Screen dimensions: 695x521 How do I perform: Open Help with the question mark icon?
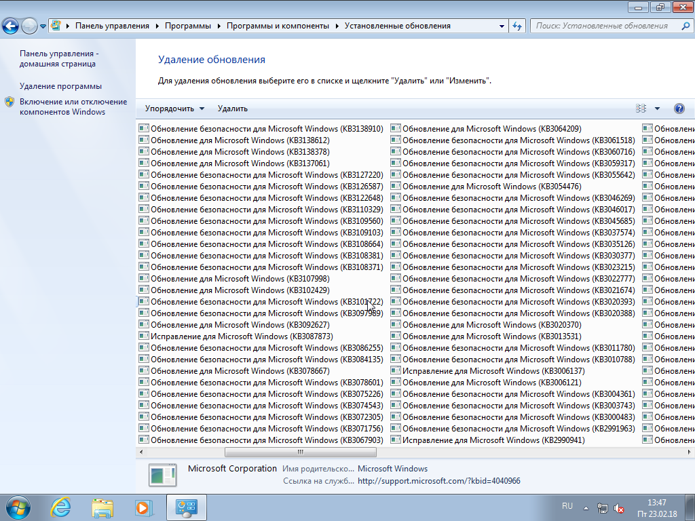pyautogui.click(x=679, y=109)
